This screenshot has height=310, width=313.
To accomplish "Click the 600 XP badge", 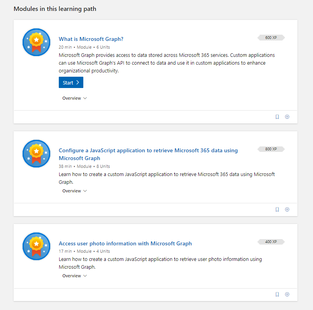I will click(271, 37).
